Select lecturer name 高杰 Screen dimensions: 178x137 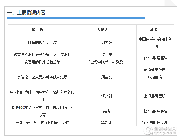(107, 111)
